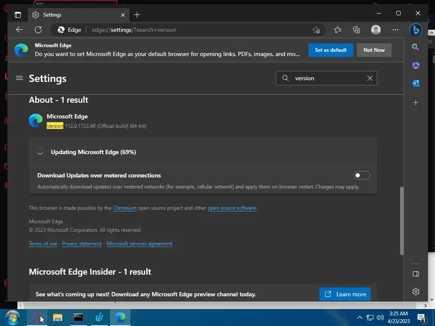Open the notification center icon
This screenshot has width=435, height=326.
[422, 318]
